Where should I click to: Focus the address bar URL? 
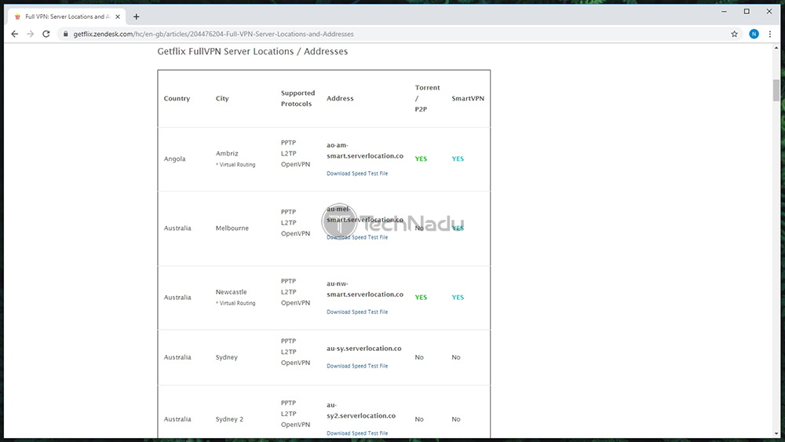(x=214, y=34)
